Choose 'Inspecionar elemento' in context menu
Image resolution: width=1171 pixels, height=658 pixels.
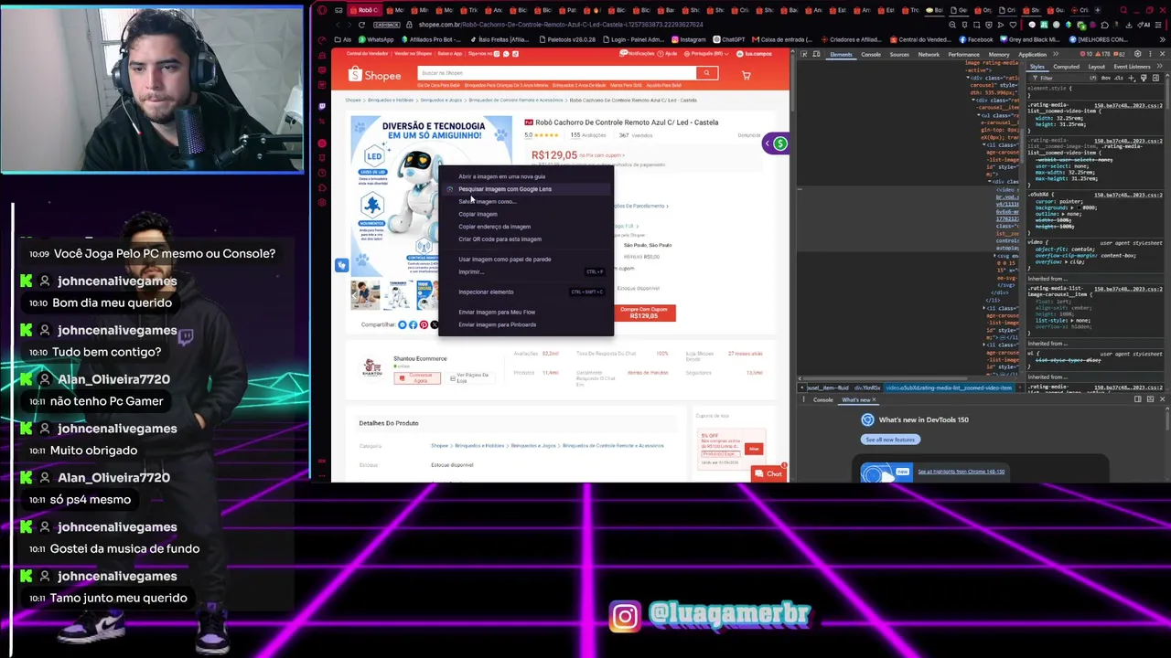tap(526, 292)
